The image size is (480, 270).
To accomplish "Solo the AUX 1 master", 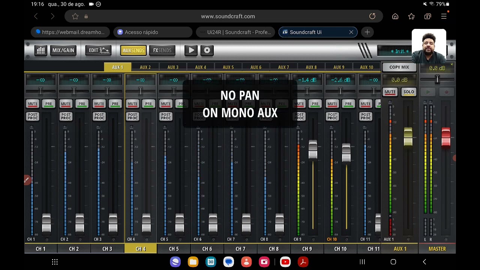I will click(x=409, y=92).
